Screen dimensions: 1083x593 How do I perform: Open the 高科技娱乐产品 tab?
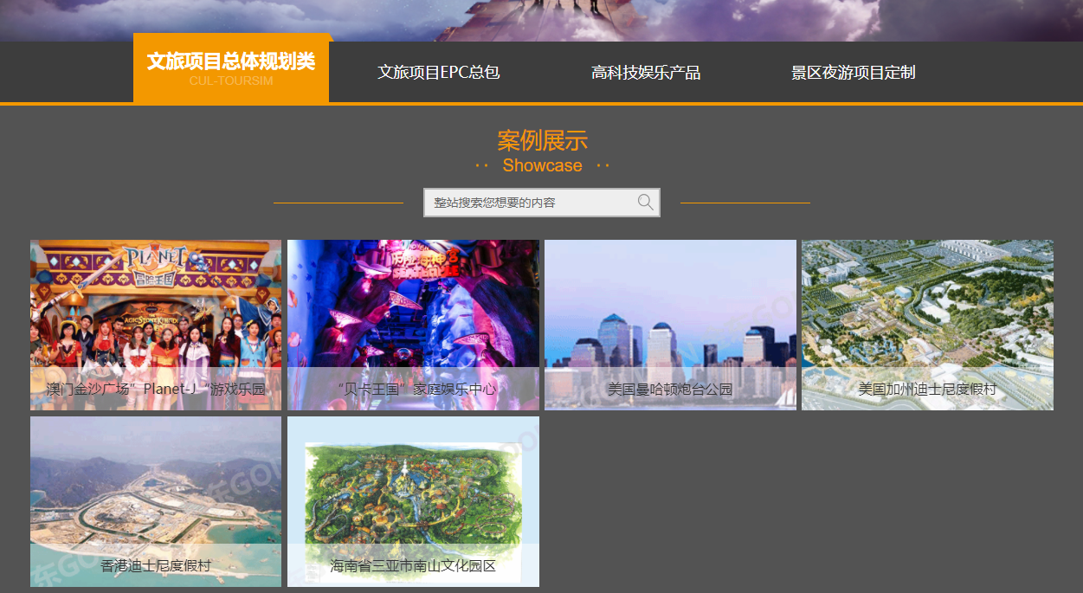pyautogui.click(x=646, y=73)
